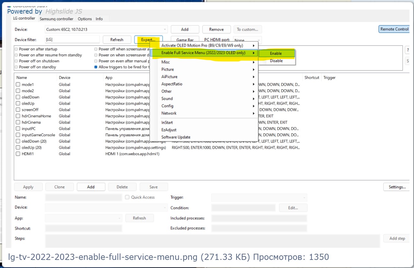Viewport: 414px width, 268px height.
Task: Check the screenOff preset checkbox
Action: 18,110
